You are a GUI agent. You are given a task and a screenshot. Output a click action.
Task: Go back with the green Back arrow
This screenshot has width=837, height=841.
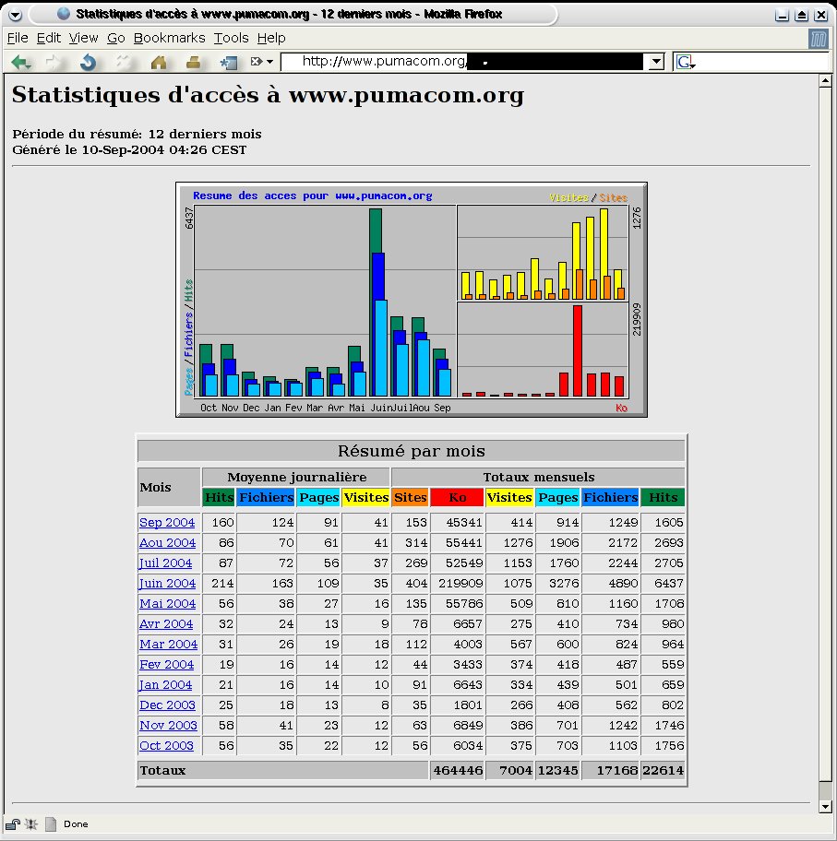coord(21,63)
